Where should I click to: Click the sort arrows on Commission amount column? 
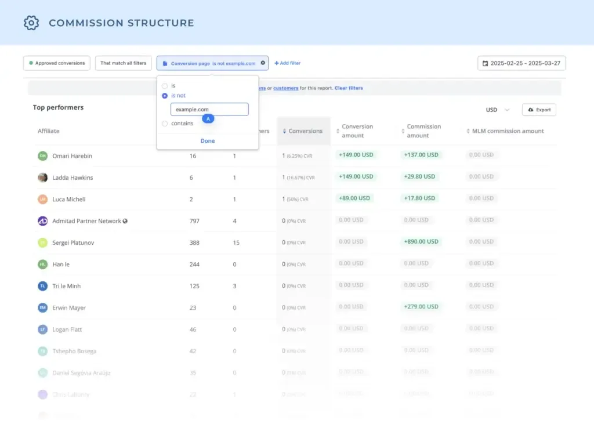(x=403, y=131)
